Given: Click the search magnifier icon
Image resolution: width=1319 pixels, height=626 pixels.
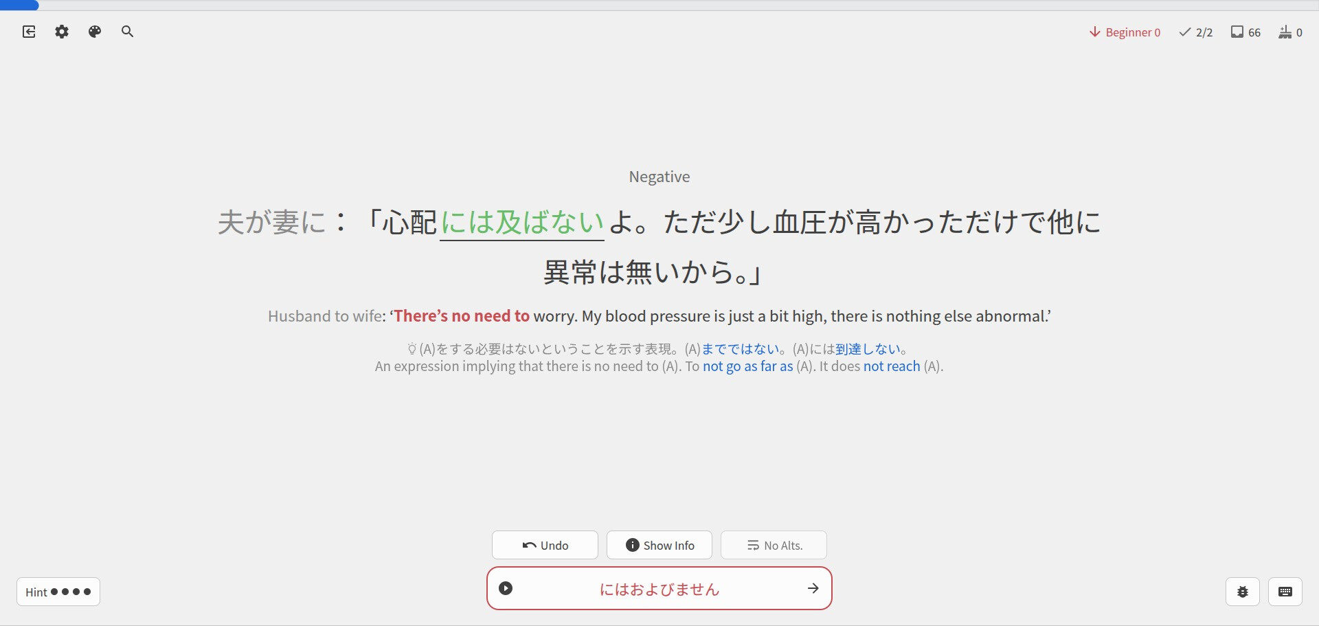Looking at the screenshot, I should pos(127,32).
